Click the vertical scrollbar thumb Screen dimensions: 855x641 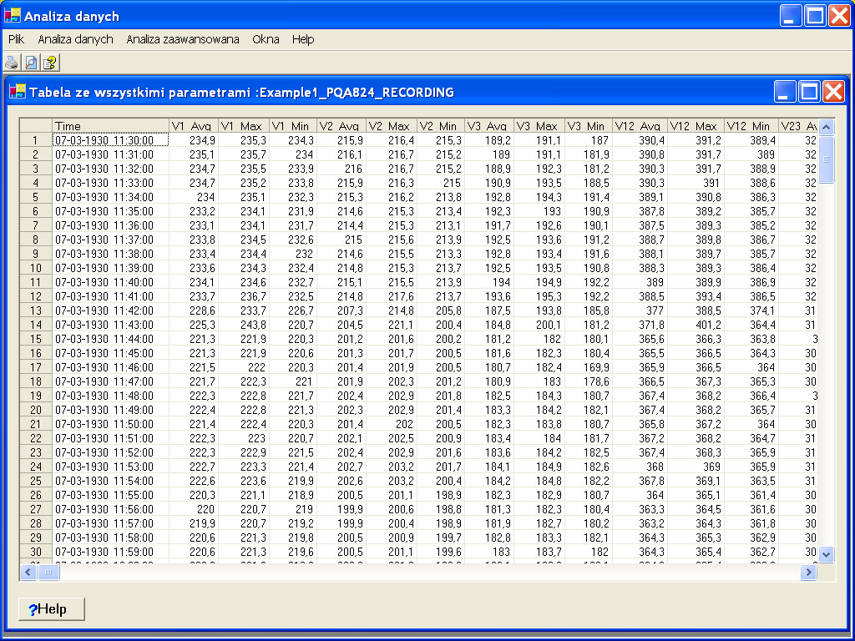(x=827, y=159)
